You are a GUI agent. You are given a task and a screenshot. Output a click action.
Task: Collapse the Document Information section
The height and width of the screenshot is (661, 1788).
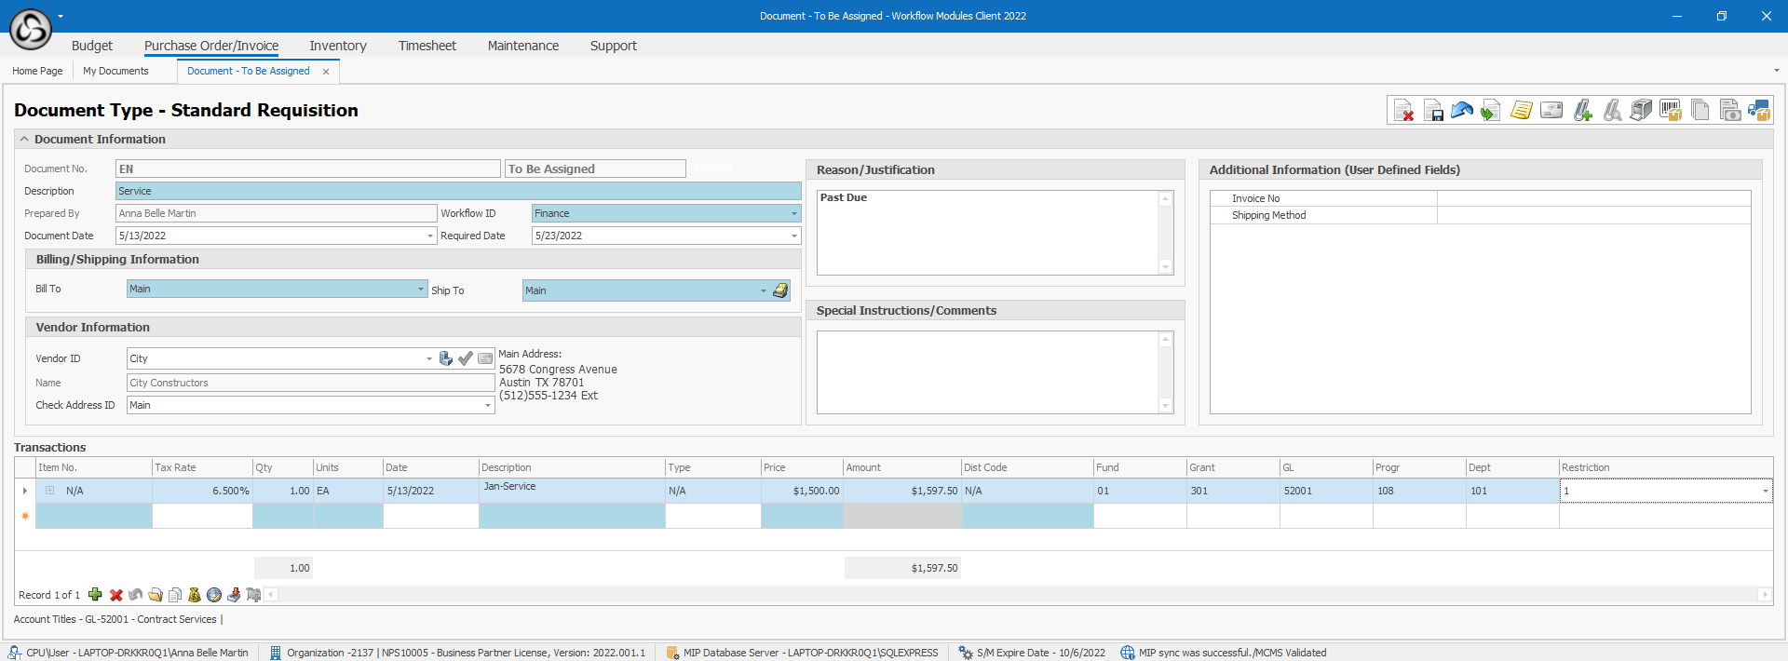pos(24,140)
